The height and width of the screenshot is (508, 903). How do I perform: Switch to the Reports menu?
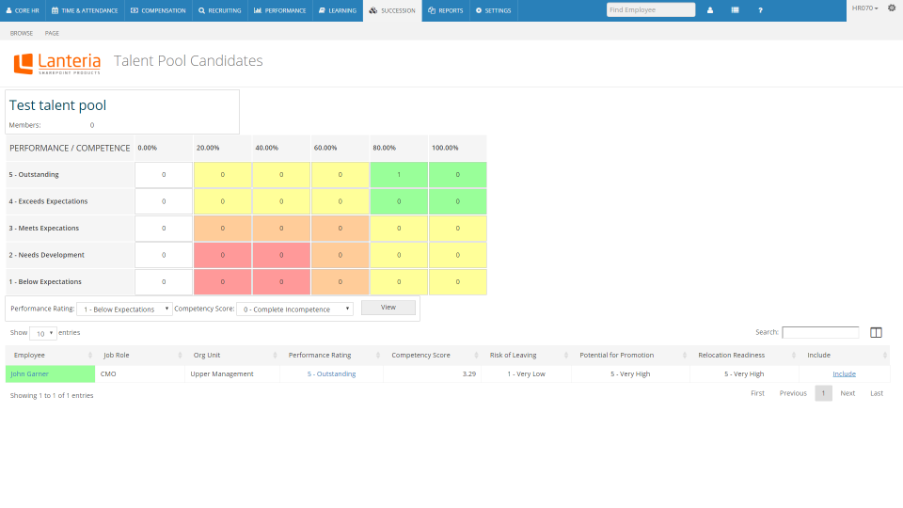click(x=445, y=10)
